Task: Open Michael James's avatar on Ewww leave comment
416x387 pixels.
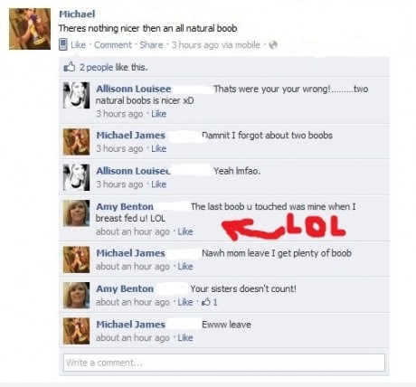Action: pyautogui.click(x=76, y=331)
